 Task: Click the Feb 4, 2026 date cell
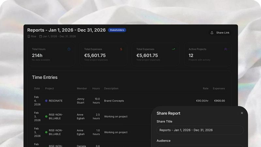click(x=37, y=101)
